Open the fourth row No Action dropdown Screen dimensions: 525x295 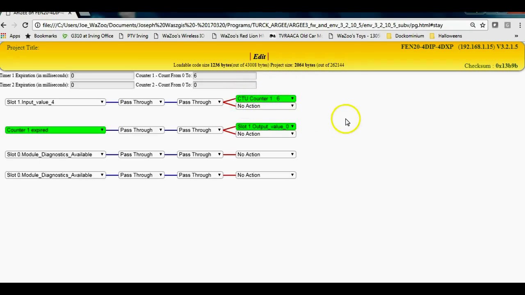[x=266, y=175]
